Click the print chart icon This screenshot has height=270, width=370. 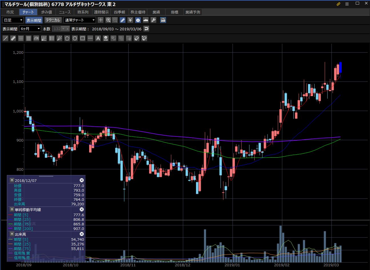click(163, 20)
